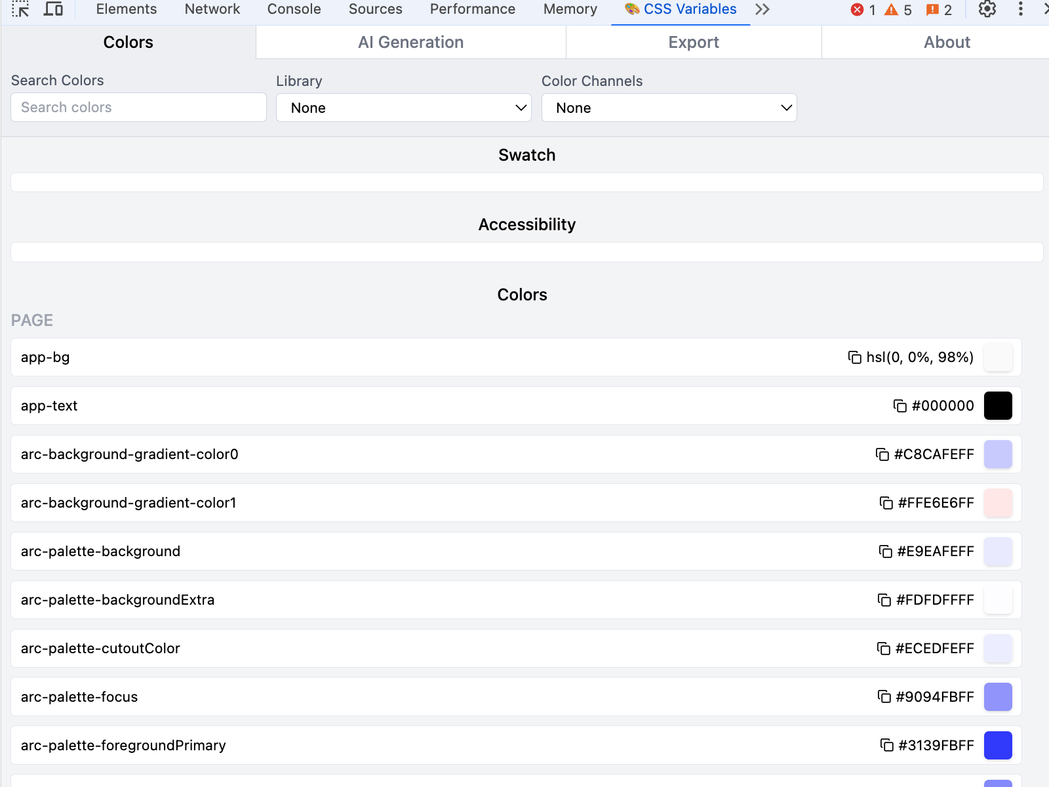1049x787 pixels.
Task: Open DevTools settings gear icon
Action: [x=987, y=9]
